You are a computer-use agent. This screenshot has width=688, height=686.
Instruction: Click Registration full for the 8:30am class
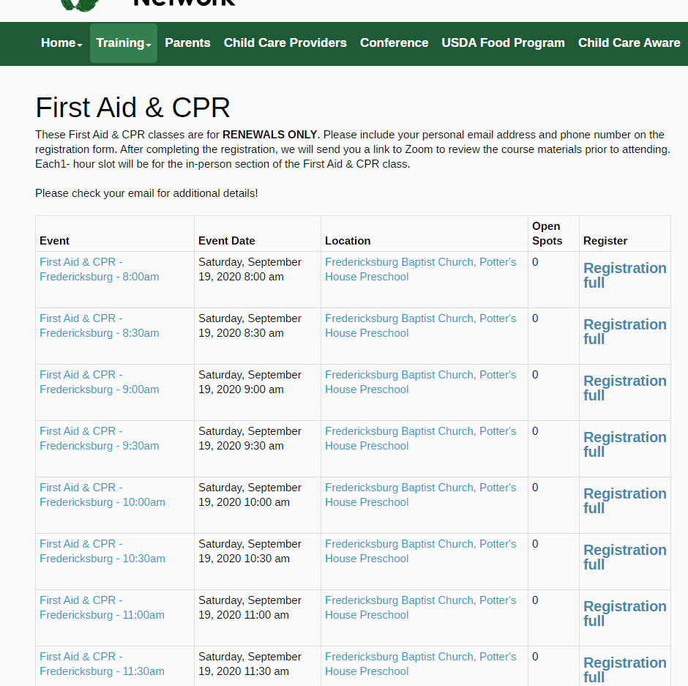click(x=624, y=332)
